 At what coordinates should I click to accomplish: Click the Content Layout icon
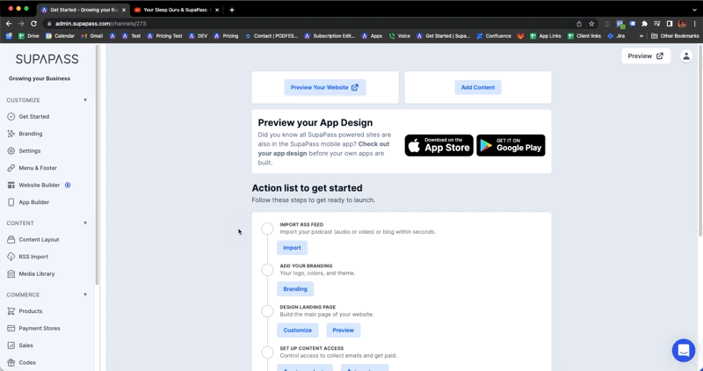pos(11,239)
